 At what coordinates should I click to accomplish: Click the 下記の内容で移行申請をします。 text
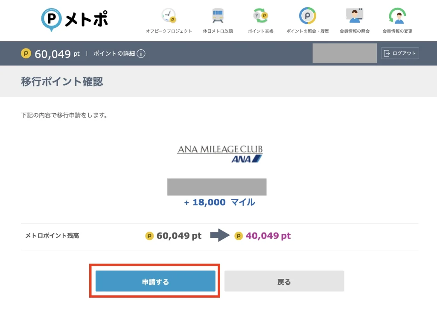point(65,115)
